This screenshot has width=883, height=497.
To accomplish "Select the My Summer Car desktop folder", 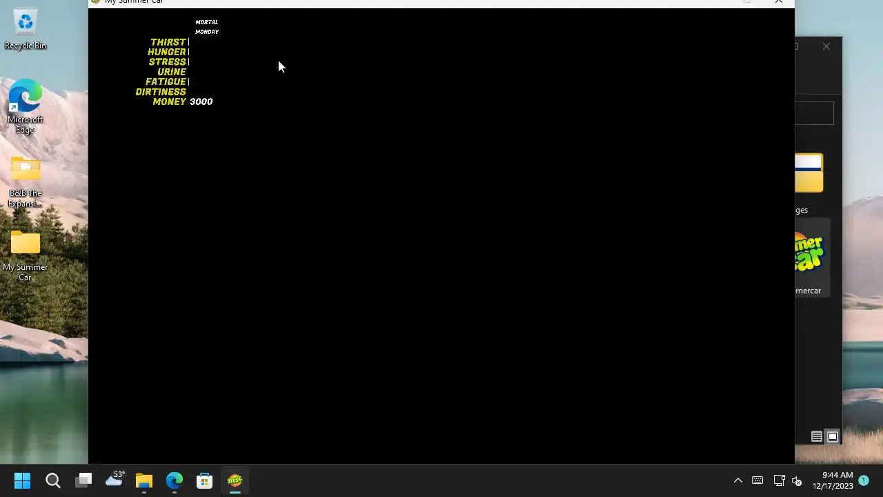I will (x=26, y=256).
